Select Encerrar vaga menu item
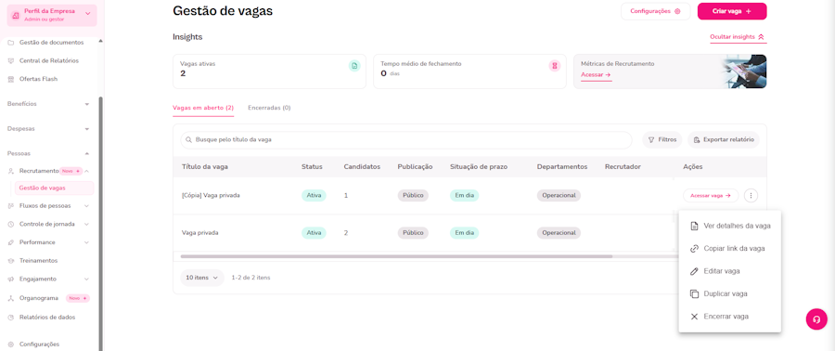This screenshot has height=351, width=835. click(x=729, y=317)
